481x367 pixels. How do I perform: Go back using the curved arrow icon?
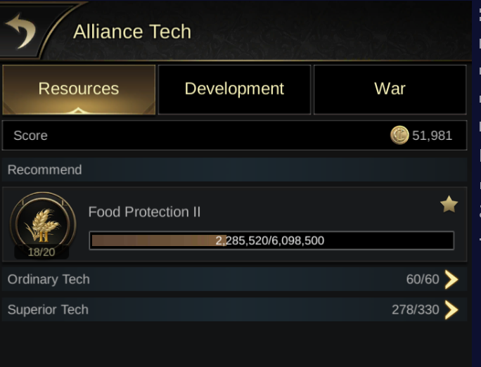tap(20, 31)
